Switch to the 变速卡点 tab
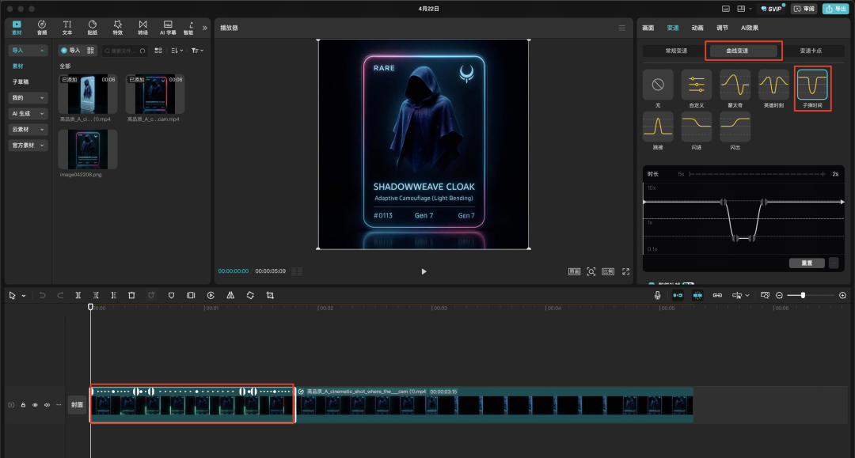855x458 pixels. click(x=811, y=51)
